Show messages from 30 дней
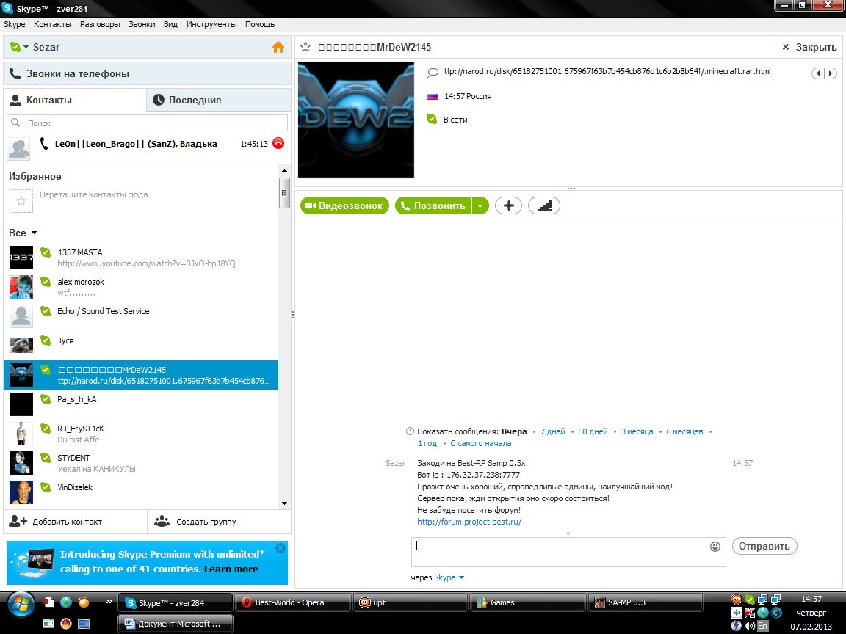The height and width of the screenshot is (634, 846). 593,431
